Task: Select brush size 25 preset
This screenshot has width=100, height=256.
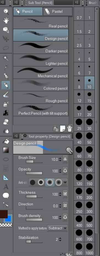Action: point(79,125)
